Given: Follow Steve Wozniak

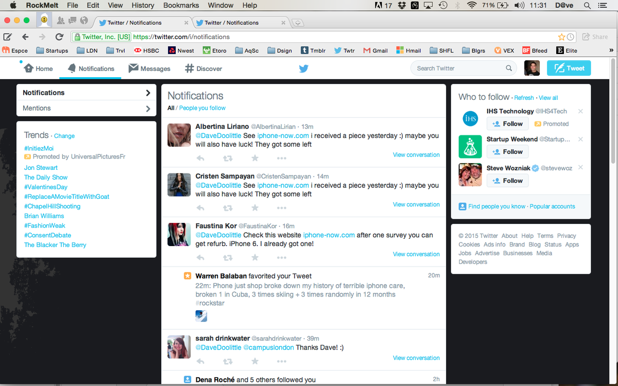Looking at the screenshot, I should click(x=507, y=181).
